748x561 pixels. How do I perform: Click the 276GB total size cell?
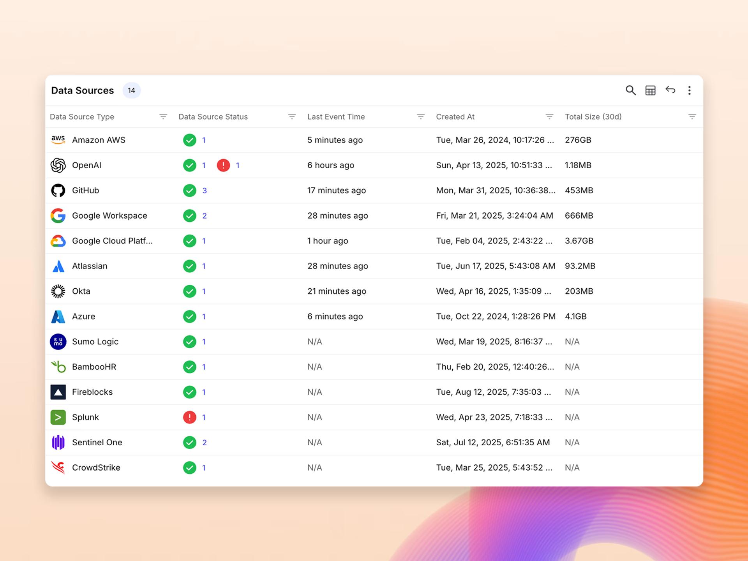point(578,140)
